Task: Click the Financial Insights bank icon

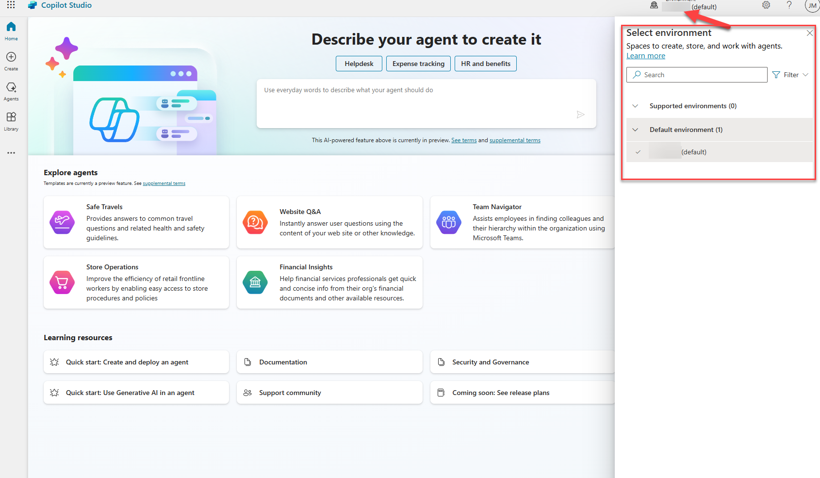Action: (x=255, y=282)
